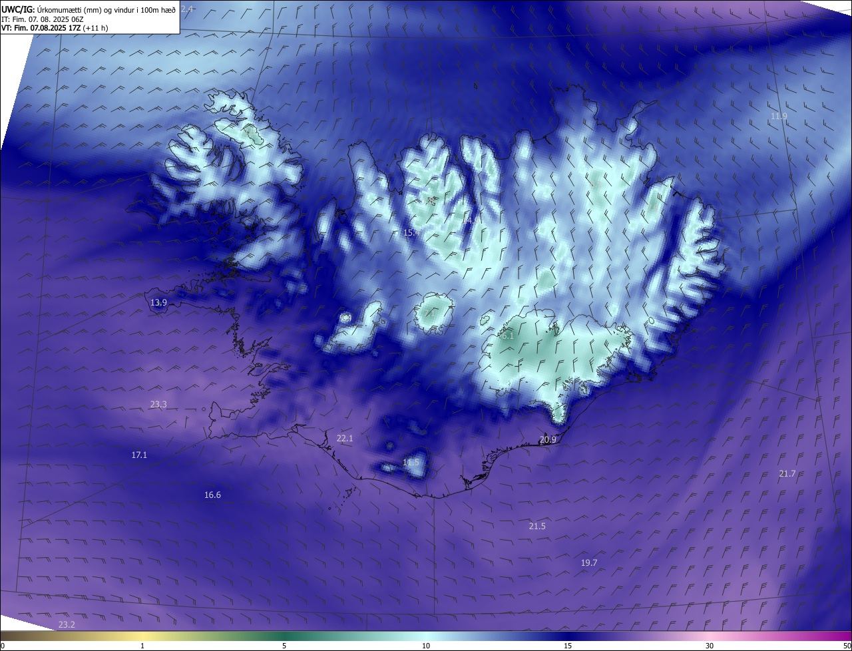Click the 'VT: Fim. 07.08.2025 17Z' line
This screenshot has height=651, width=852.
pos(55,28)
